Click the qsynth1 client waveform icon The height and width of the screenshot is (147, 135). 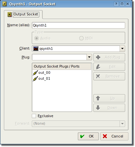click(36, 49)
